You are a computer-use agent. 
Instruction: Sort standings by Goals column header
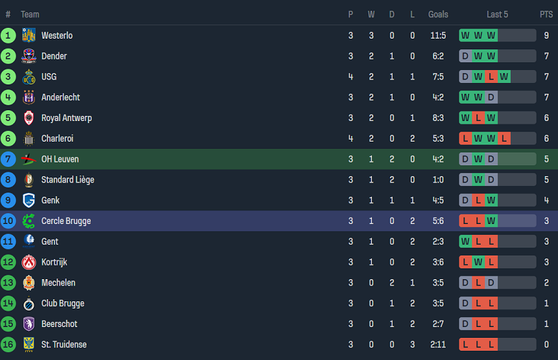tap(438, 14)
